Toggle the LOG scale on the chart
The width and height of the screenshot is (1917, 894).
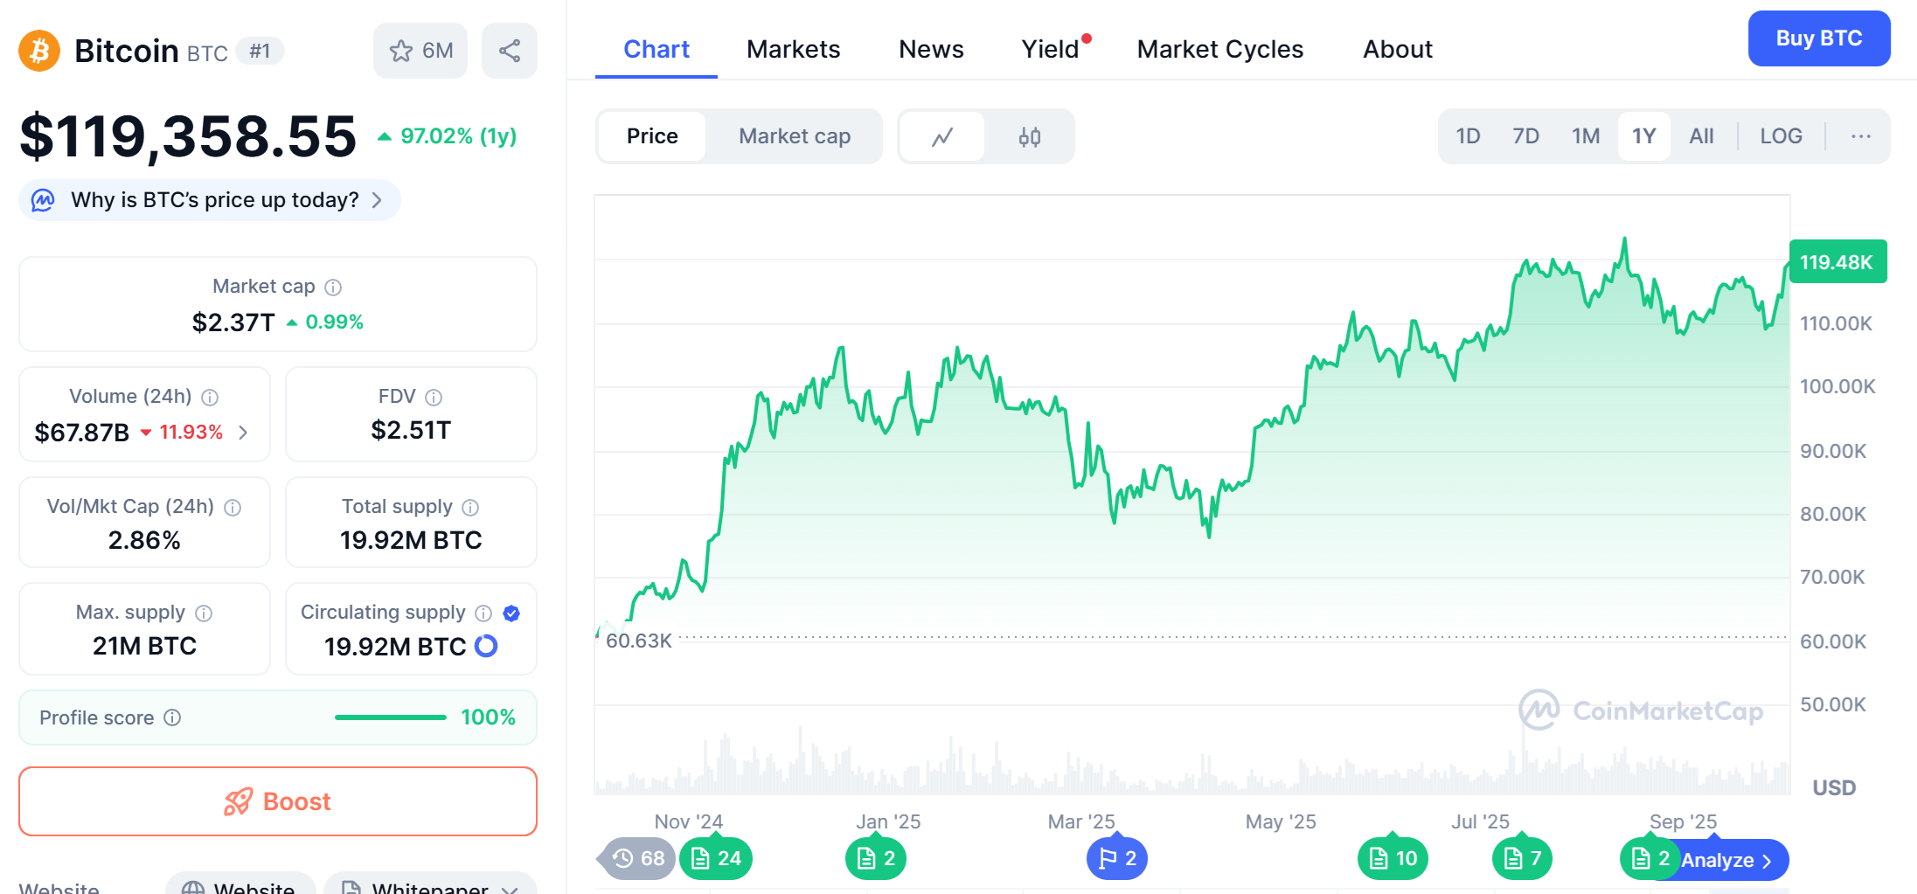pyautogui.click(x=1781, y=136)
